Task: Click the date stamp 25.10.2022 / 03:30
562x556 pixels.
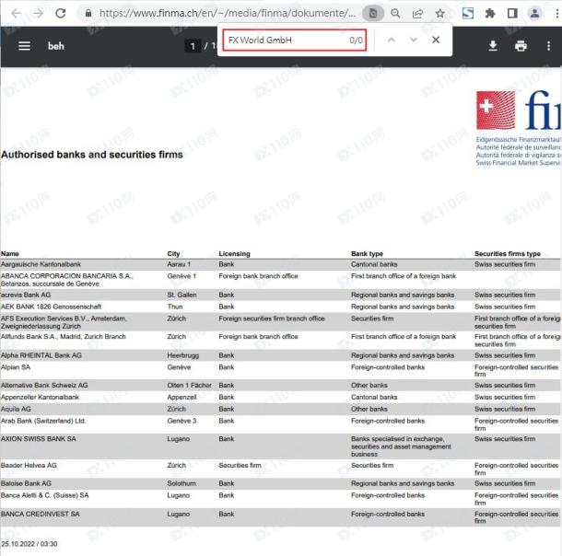Action: tap(29, 544)
